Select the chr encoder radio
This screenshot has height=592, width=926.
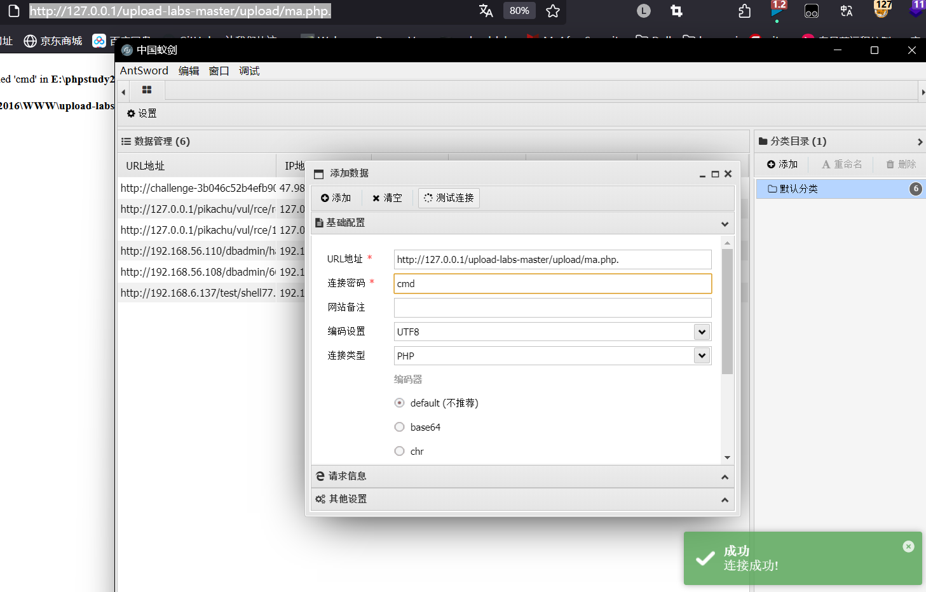(x=399, y=451)
